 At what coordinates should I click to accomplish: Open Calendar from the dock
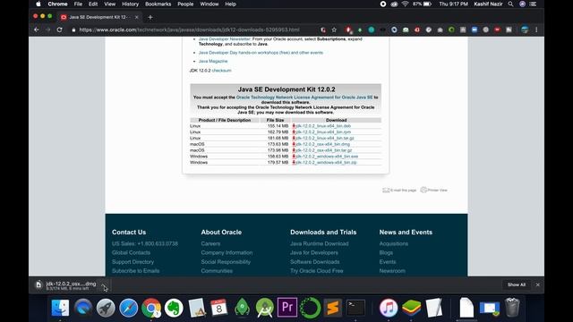218,308
